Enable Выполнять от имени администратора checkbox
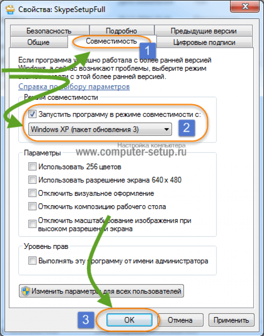 [32, 261]
